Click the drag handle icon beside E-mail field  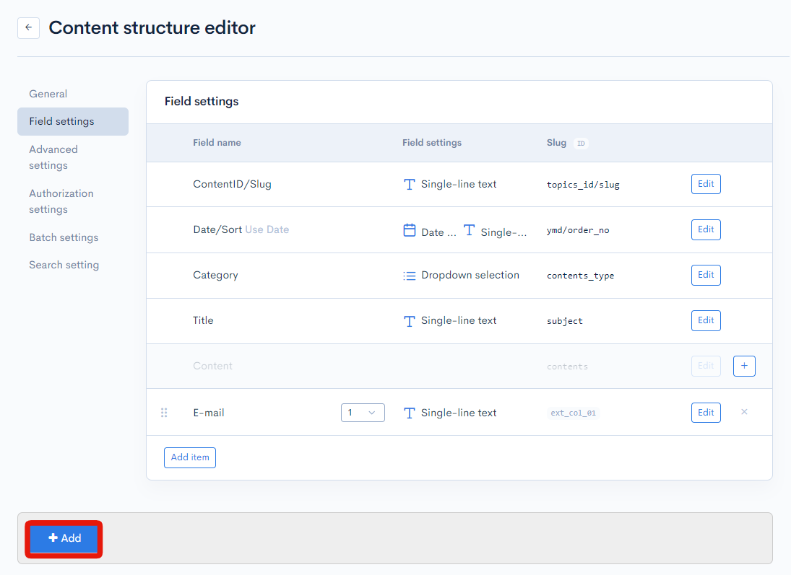coord(164,412)
